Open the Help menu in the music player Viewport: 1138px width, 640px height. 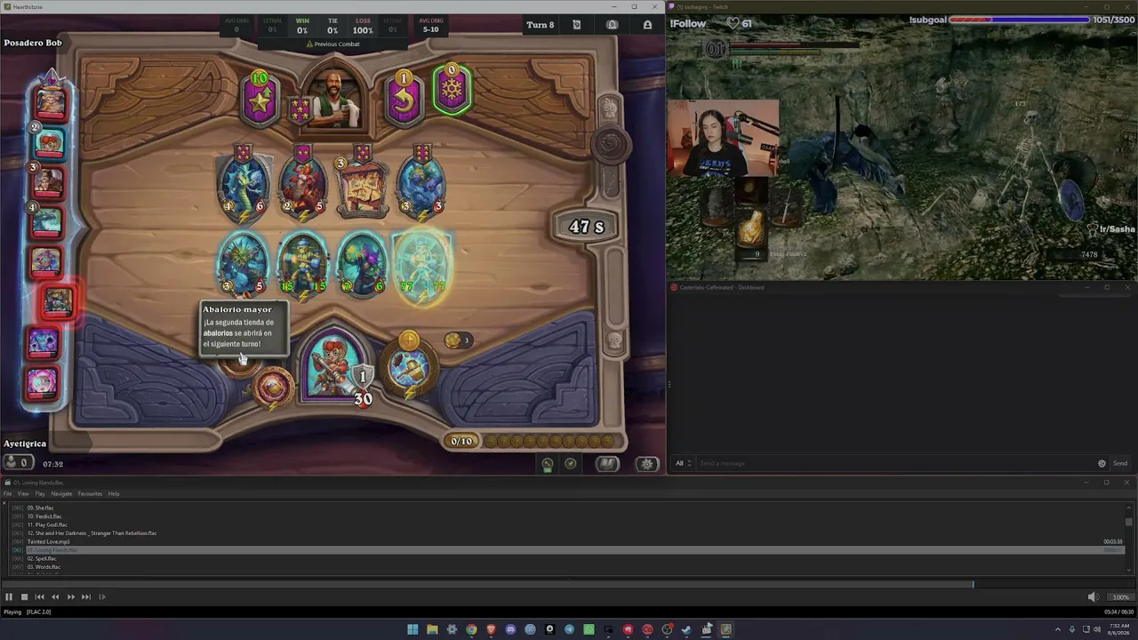click(x=114, y=493)
